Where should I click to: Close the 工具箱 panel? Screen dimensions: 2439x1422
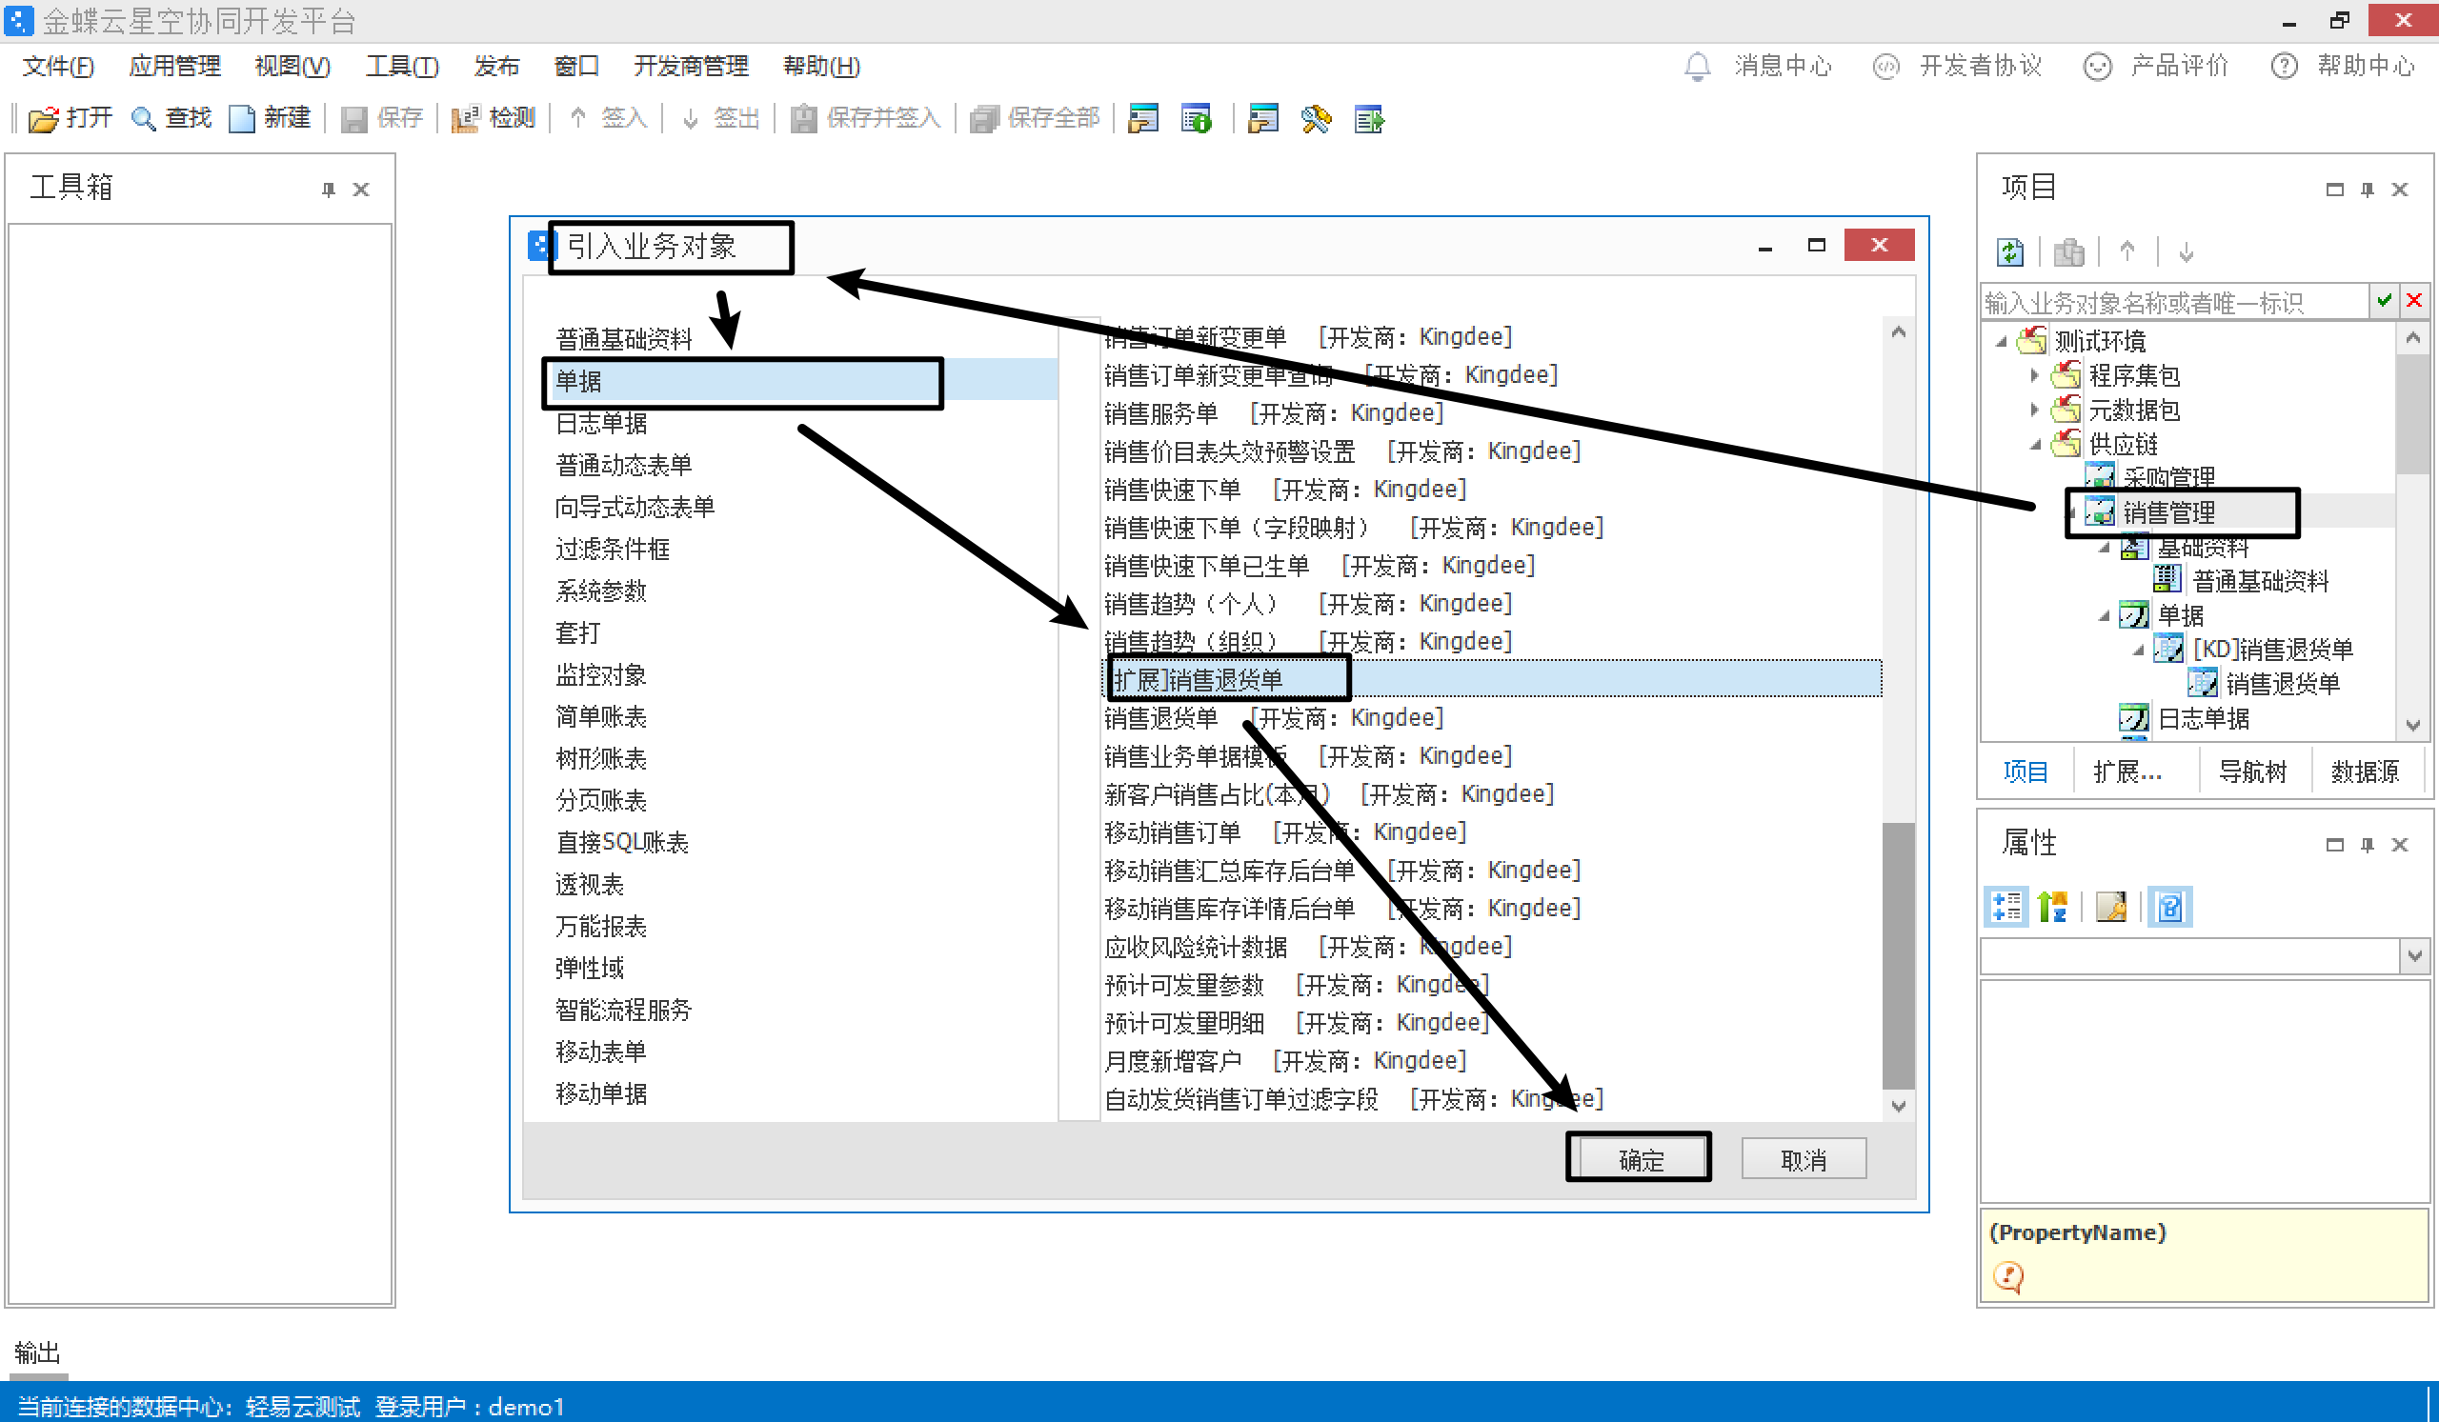[x=361, y=190]
